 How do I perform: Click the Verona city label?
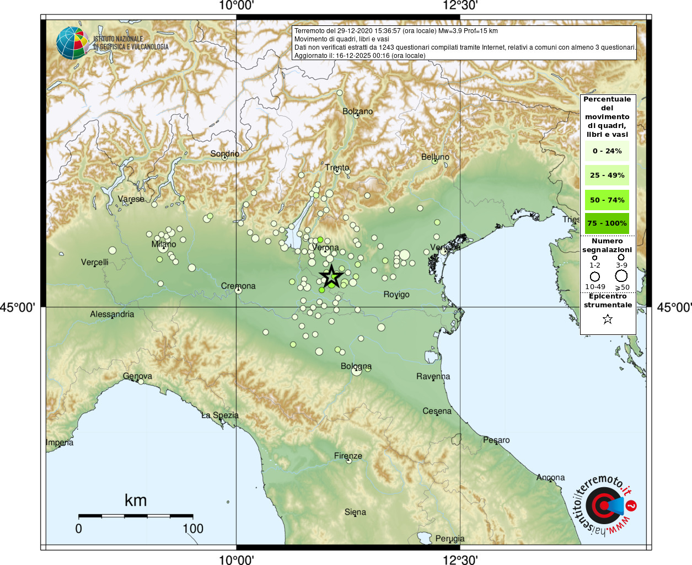coord(325,248)
